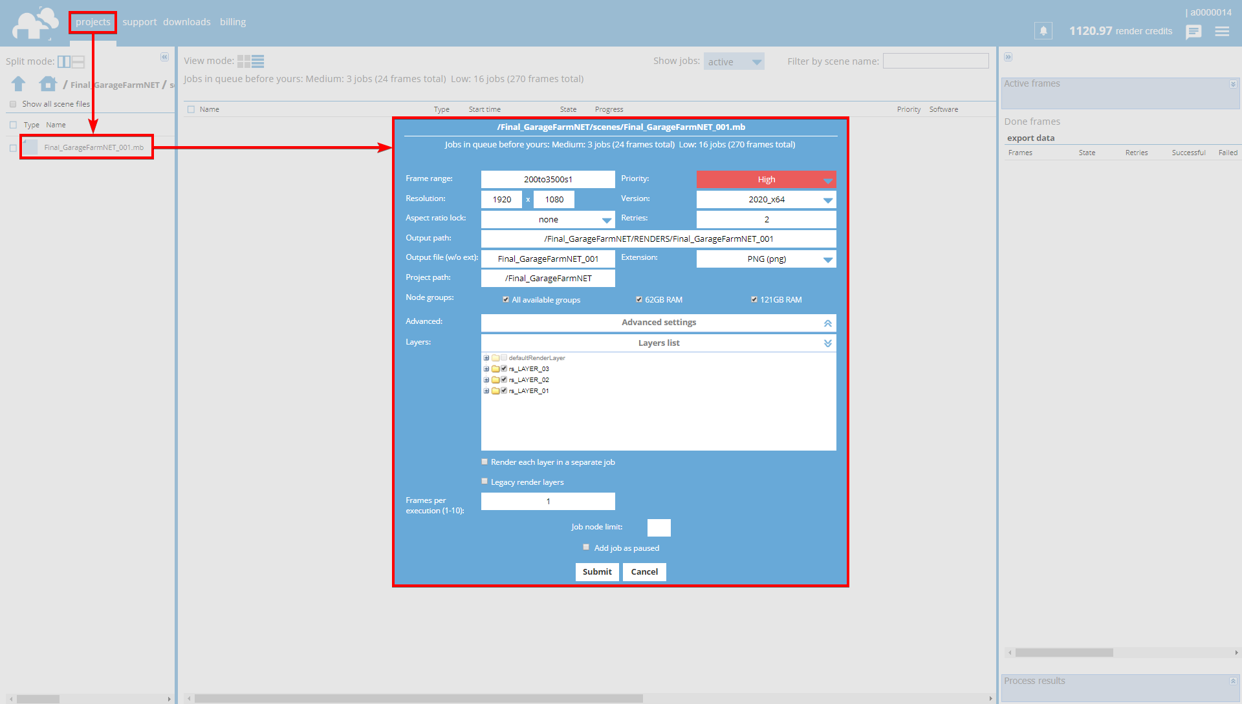Go to the home directory icon

click(47, 84)
